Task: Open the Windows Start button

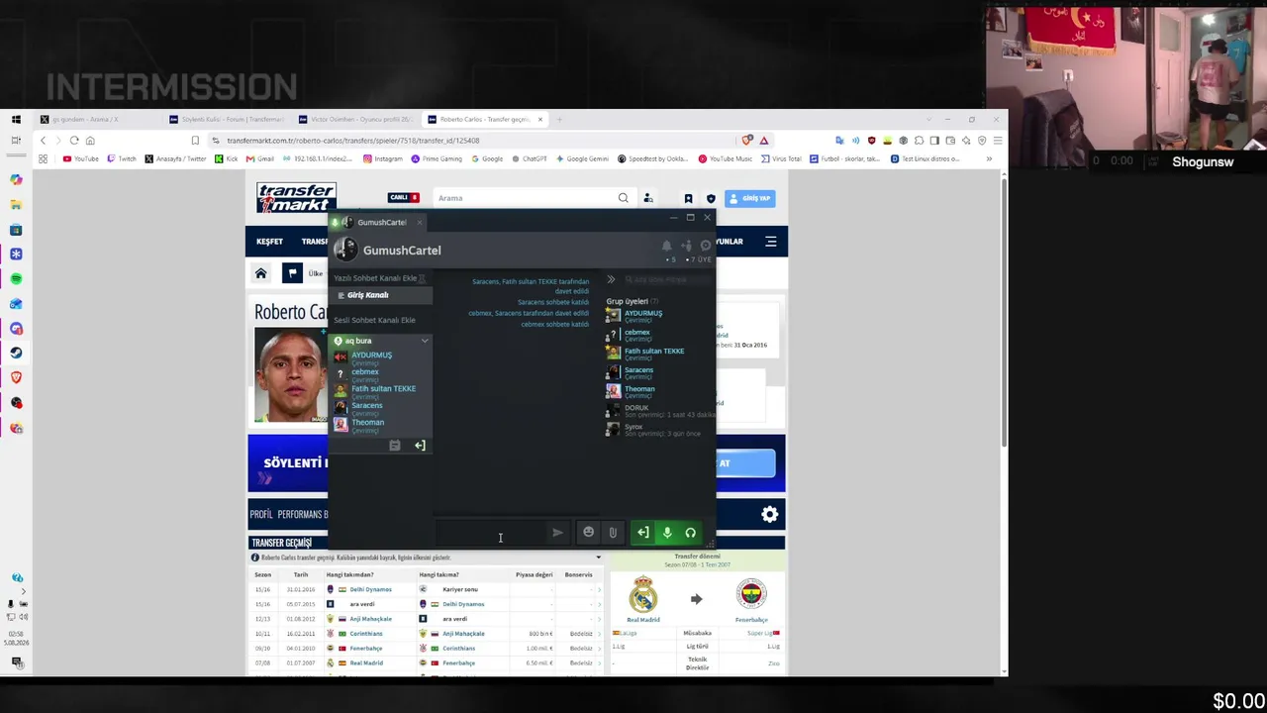Action: (x=16, y=120)
